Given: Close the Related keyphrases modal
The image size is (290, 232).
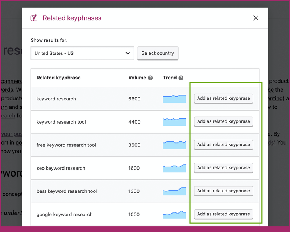Looking at the screenshot, I should tap(256, 18).
